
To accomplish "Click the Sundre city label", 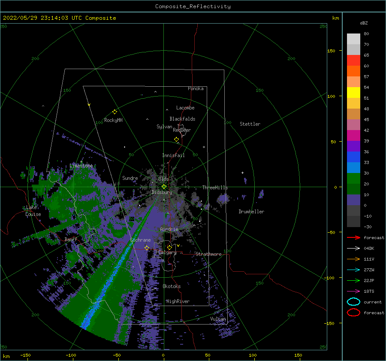I will click(130, 178).
